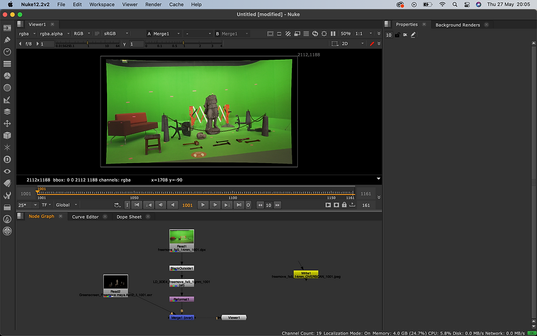Open the Filter nodes menu
The width and height of the screenshot is (537, 336).
click(x=7, y=88)
